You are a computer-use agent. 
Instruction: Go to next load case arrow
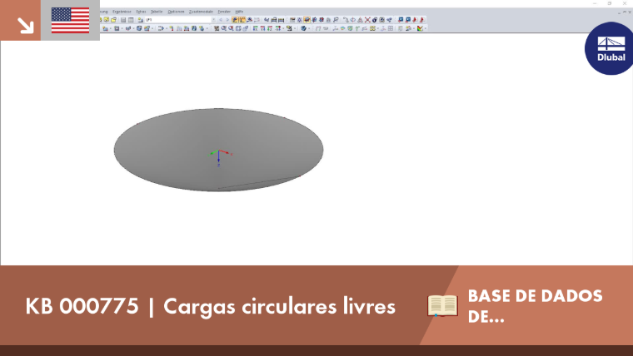(x=227, y=19)
